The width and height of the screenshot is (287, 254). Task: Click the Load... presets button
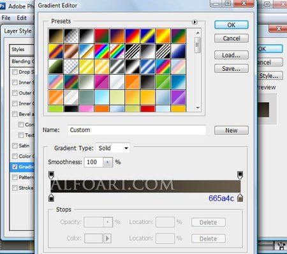pos(232,56)
